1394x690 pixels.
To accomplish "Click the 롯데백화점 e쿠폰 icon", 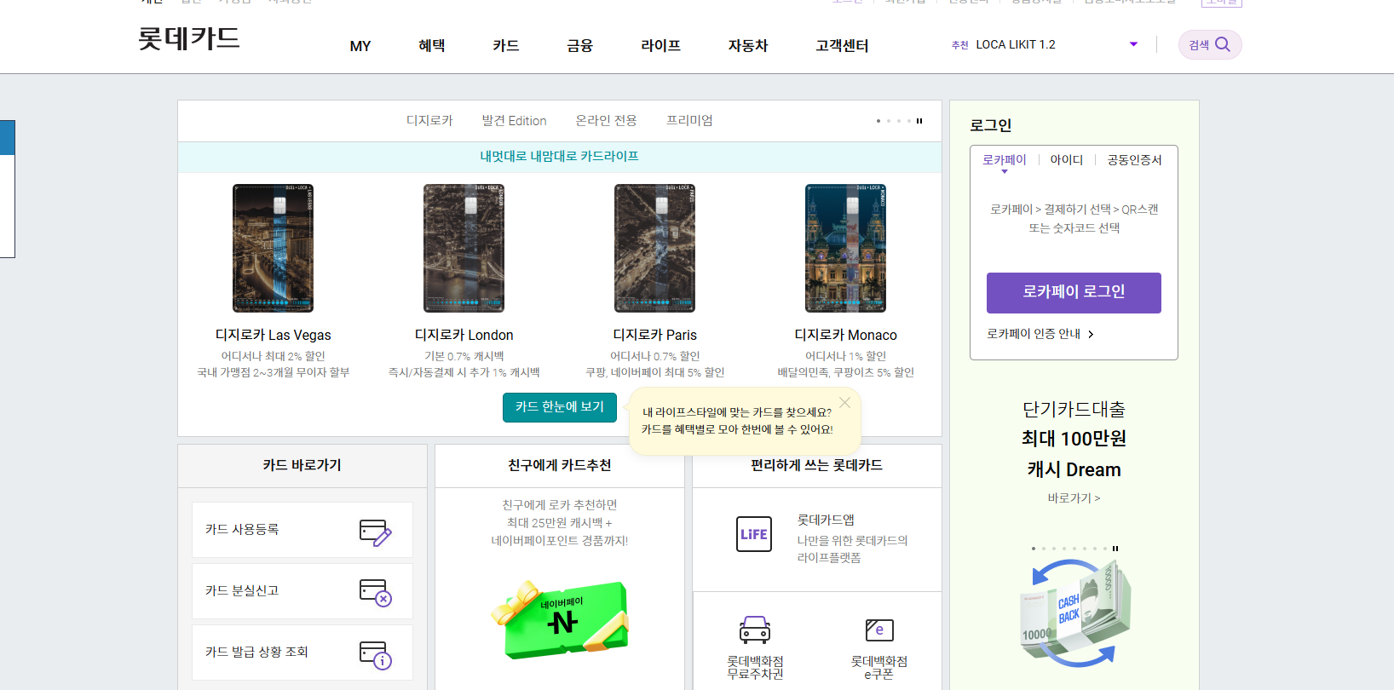I will (x=879, y=630).
